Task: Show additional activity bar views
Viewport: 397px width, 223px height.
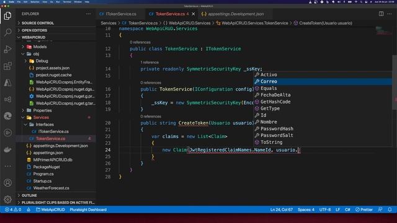Action: (x=7, y=166)
